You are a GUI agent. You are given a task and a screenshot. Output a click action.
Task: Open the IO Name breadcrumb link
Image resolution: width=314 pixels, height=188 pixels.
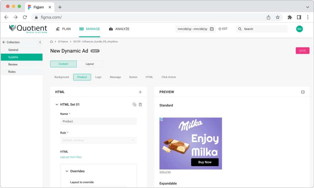point(63,42)
